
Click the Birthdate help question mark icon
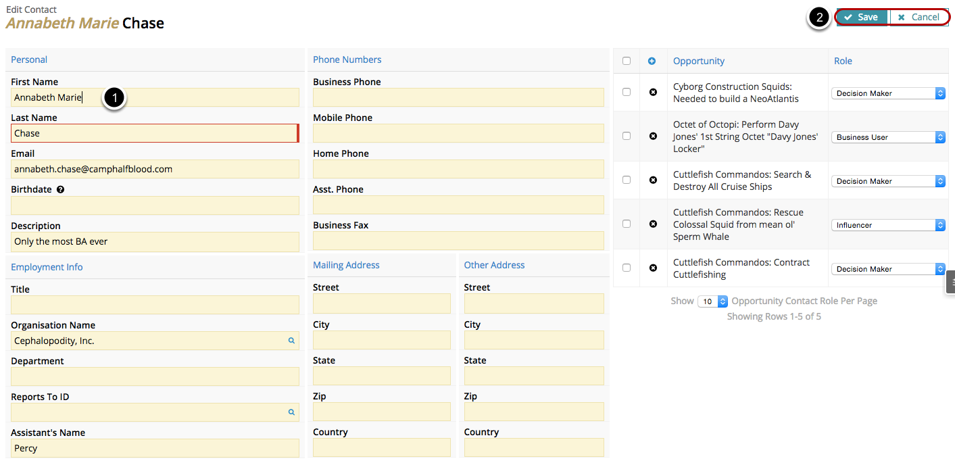click(61, 190)
